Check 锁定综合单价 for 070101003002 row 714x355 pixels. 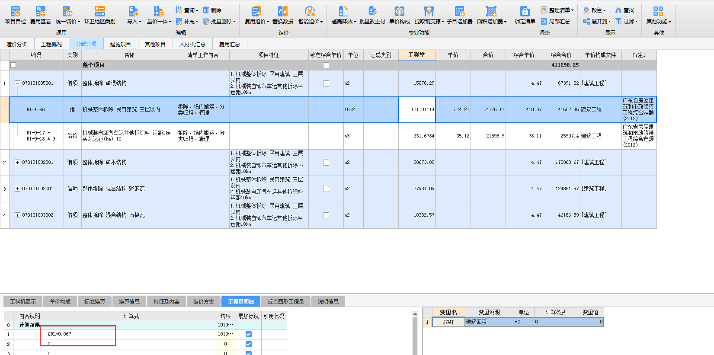tap(326, 215)
